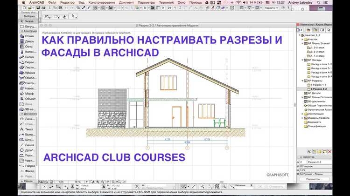
Task: Open the Файл menu
Action: pyautogui.click(x=52, y=2)
